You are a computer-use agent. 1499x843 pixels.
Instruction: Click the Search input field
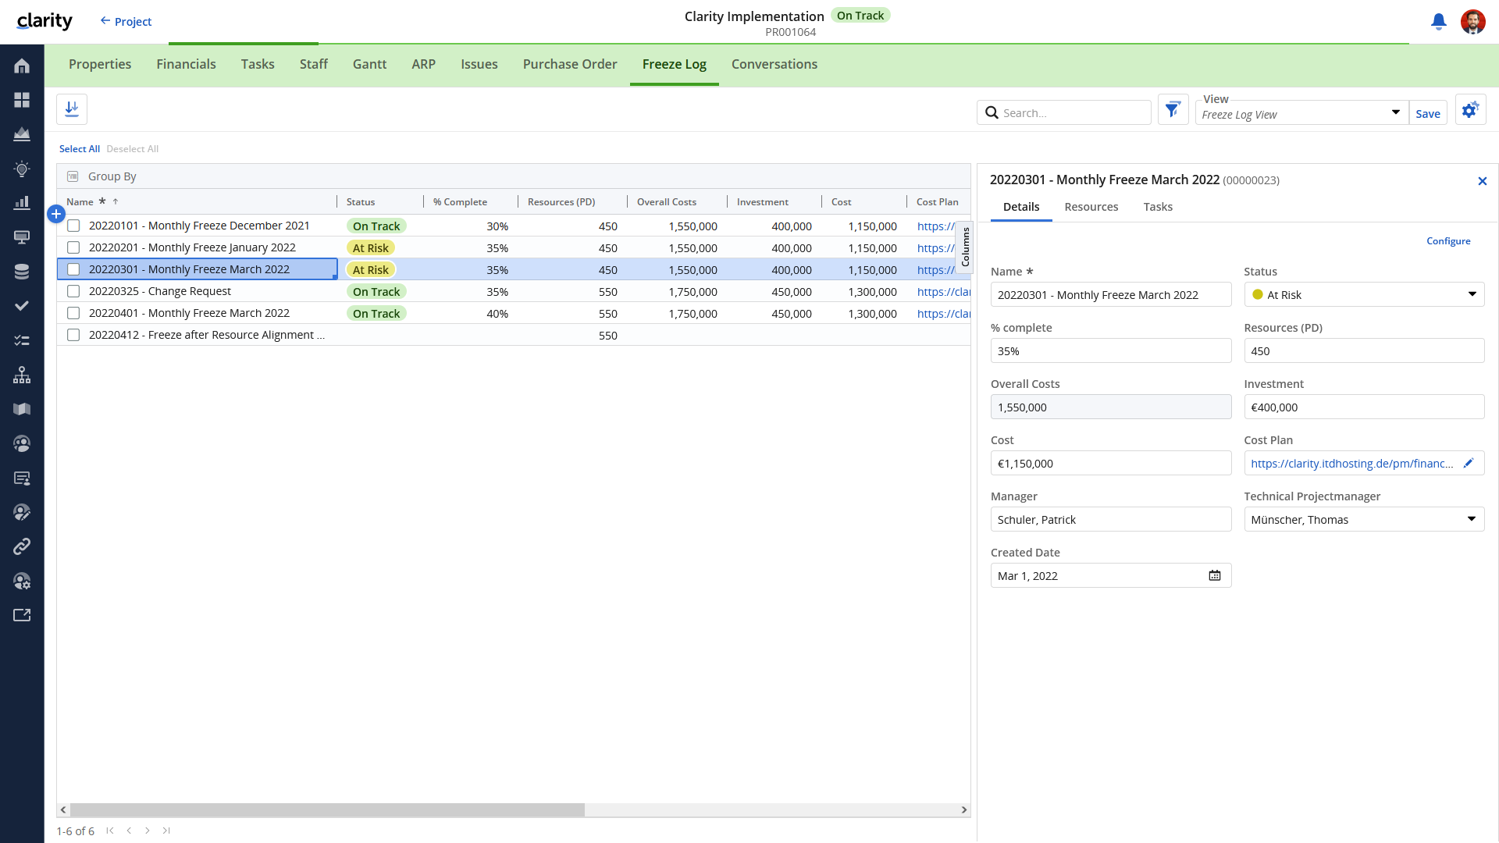tap(1064, 112)
